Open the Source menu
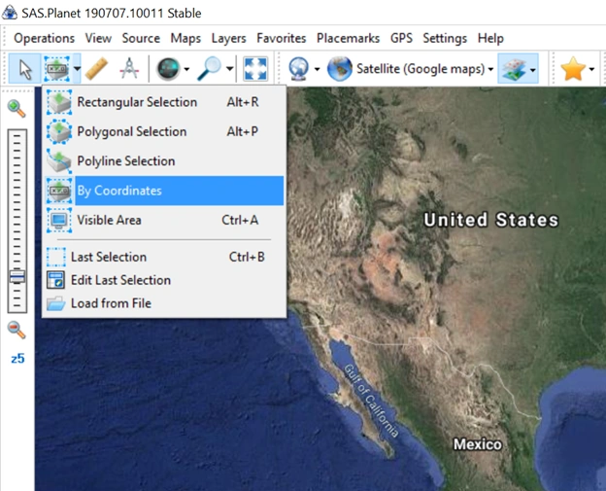Image resolution: width=606 pixels, height=491 pixels. coord(141,38)
